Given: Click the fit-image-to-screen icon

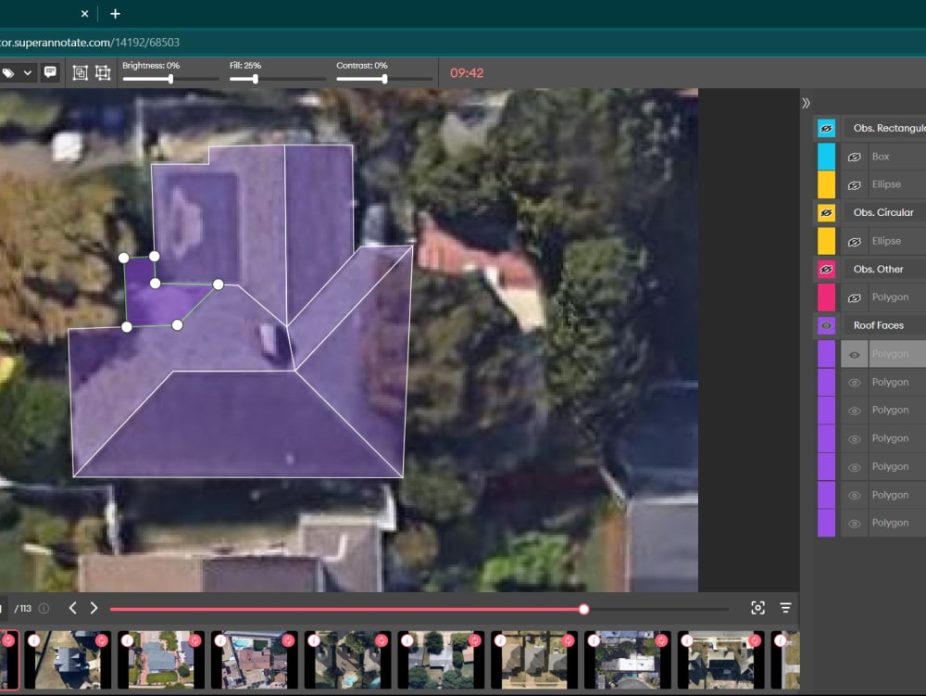Looking at the screenshot, I should [x=80, y=72].
